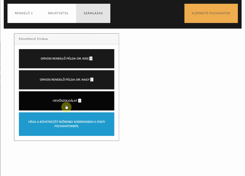The image size is (245, 176).
Task: Click the queue count badge 4 for Dr. Kiss
Action: coord(91,58)
